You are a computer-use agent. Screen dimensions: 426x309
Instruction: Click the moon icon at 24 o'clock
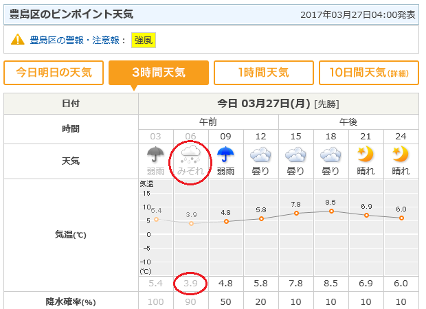(x=401, y=154)
